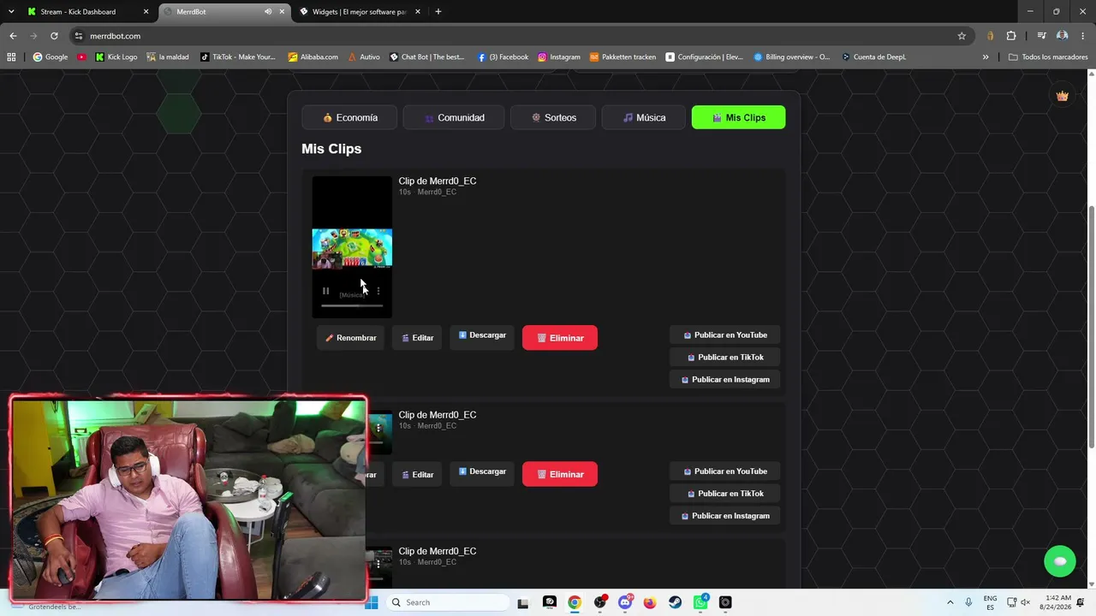Open second clip video options menu
Screen dimensions: 1096x616
pos(378,428)
